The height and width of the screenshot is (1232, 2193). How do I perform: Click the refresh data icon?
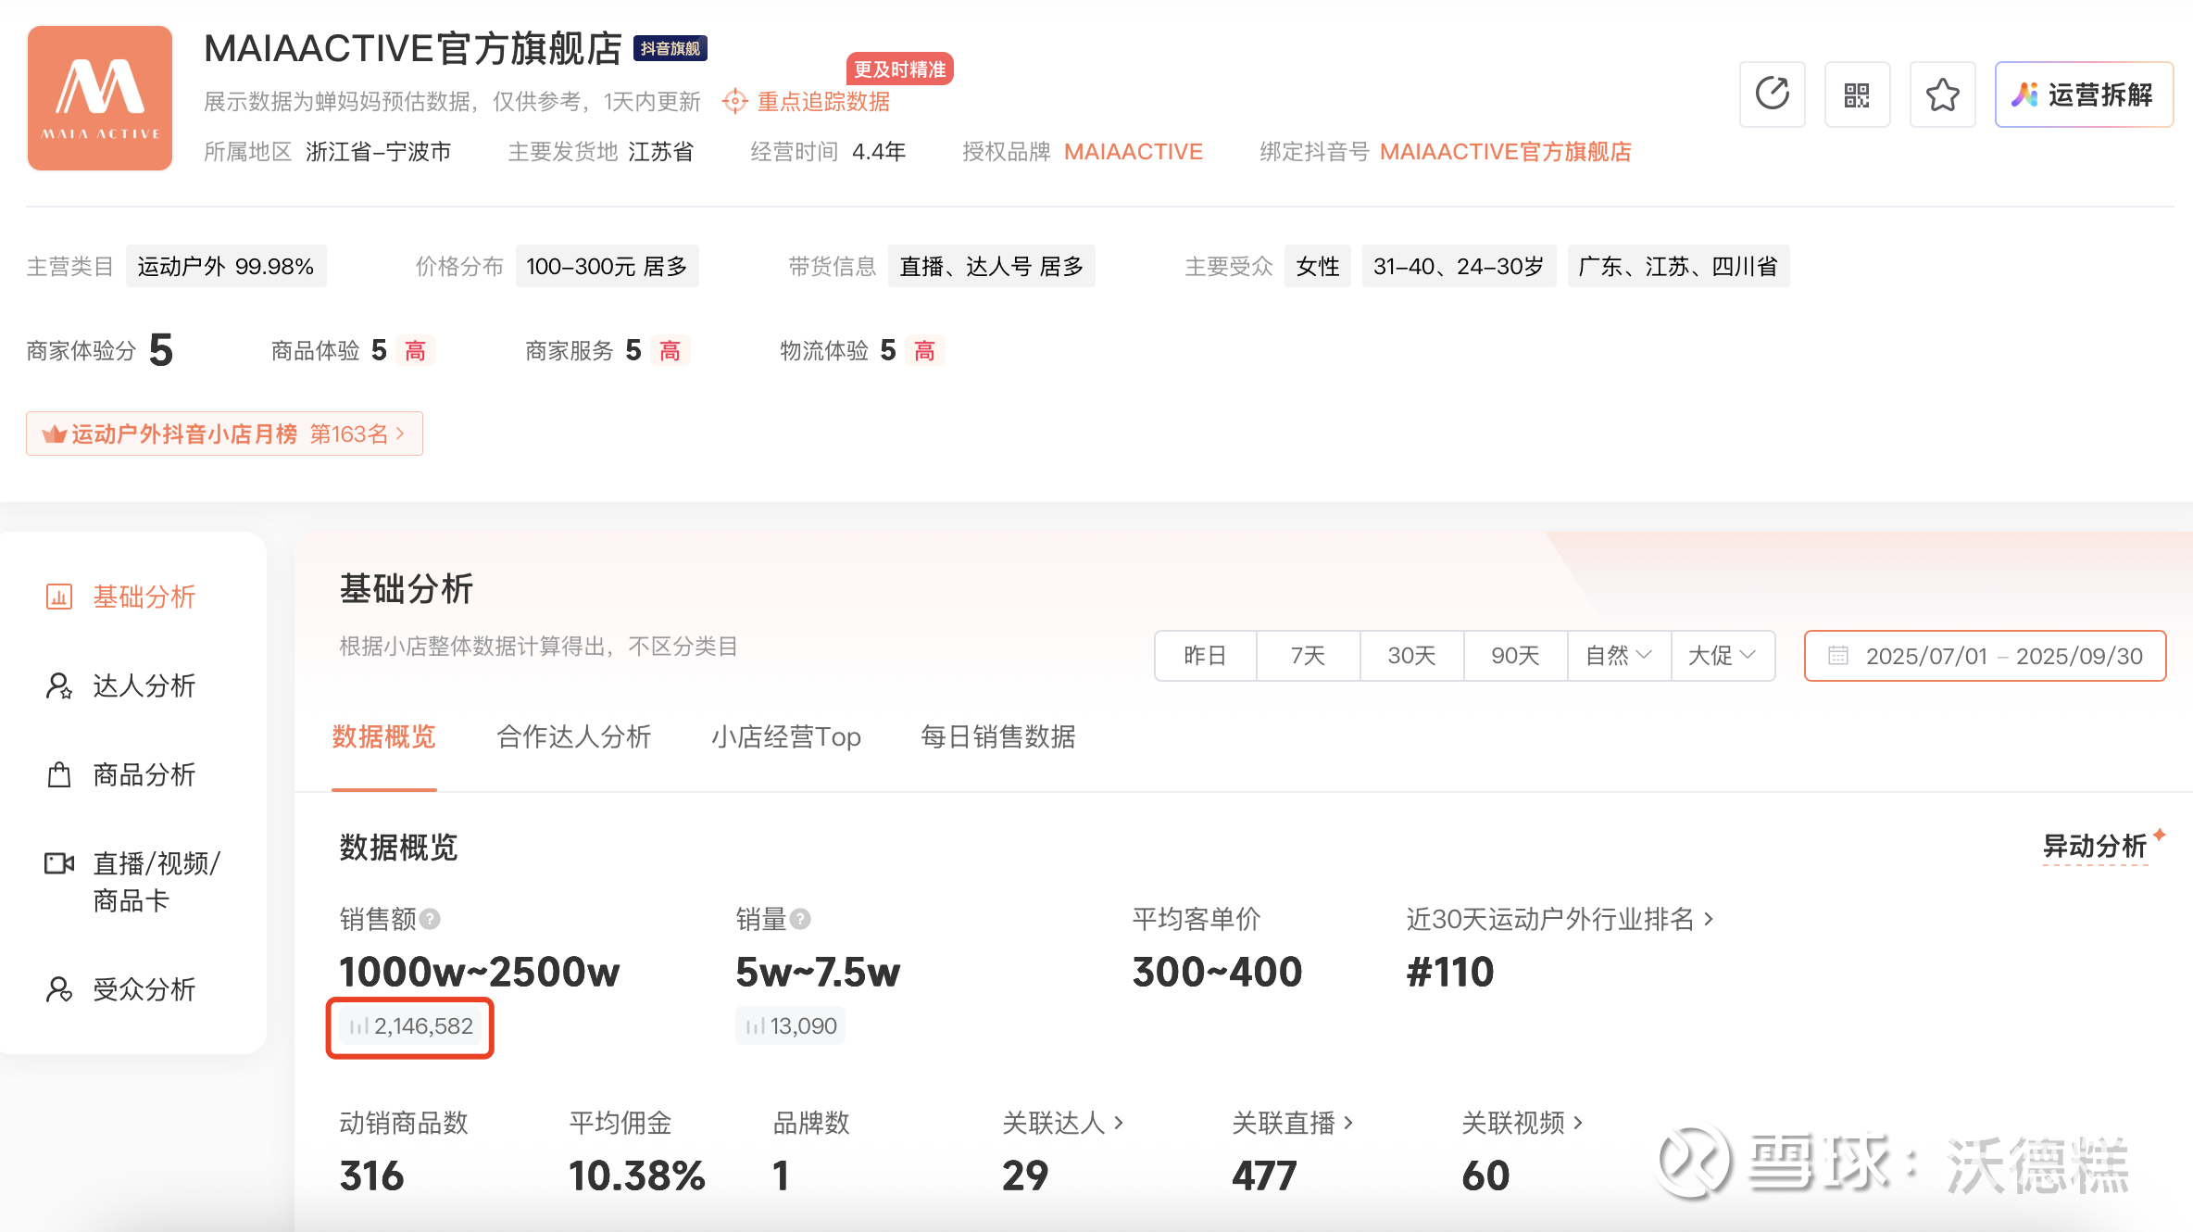1772,94
